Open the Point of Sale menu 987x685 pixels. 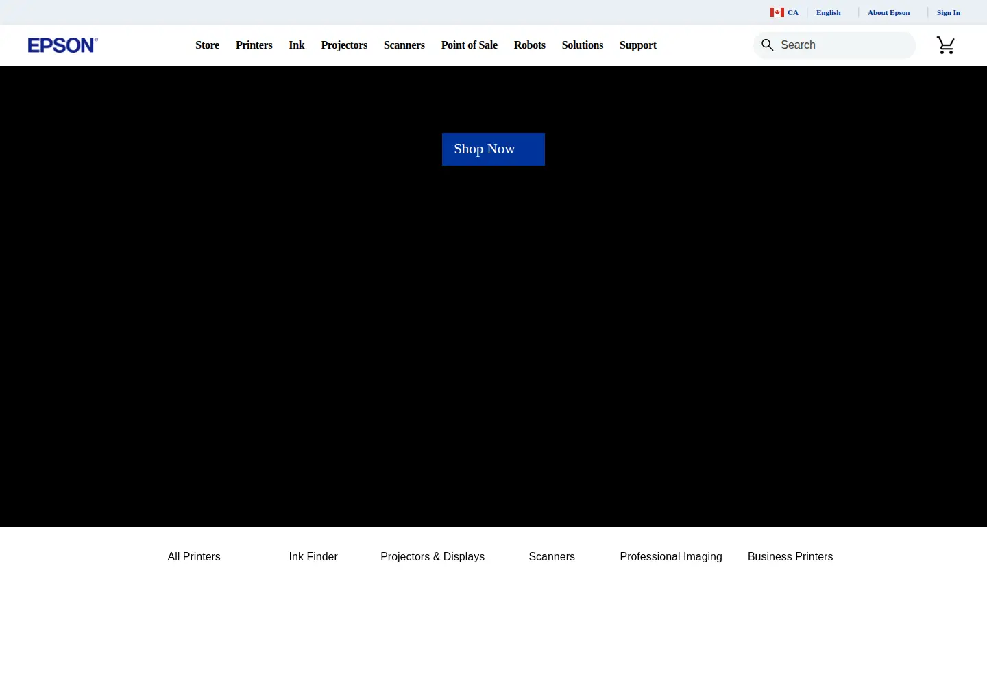tap(469, 45)
